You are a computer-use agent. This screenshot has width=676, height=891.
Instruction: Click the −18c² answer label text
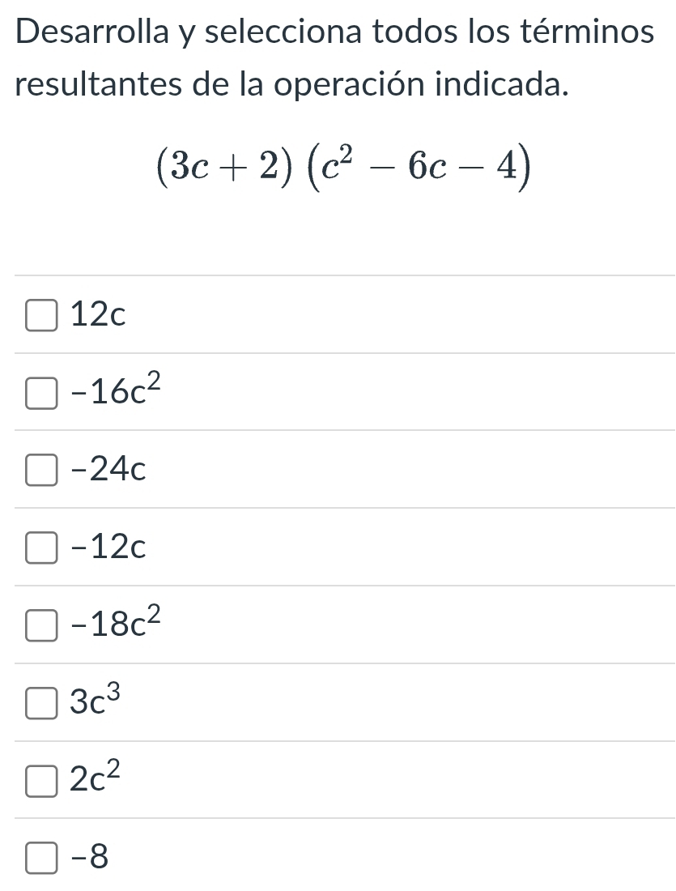coord(116,621)
